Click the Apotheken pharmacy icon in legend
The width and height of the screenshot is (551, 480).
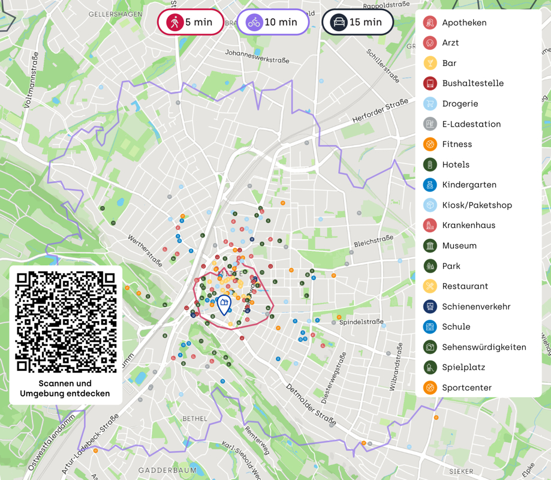(429, 23)
